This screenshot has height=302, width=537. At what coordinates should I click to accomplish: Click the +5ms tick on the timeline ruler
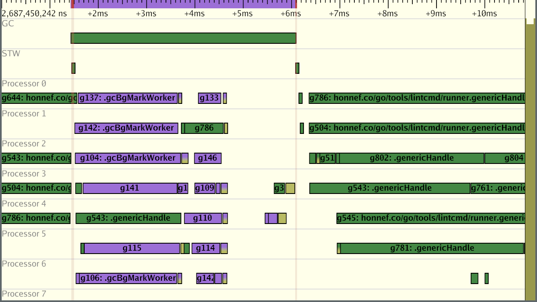[242, 13]
